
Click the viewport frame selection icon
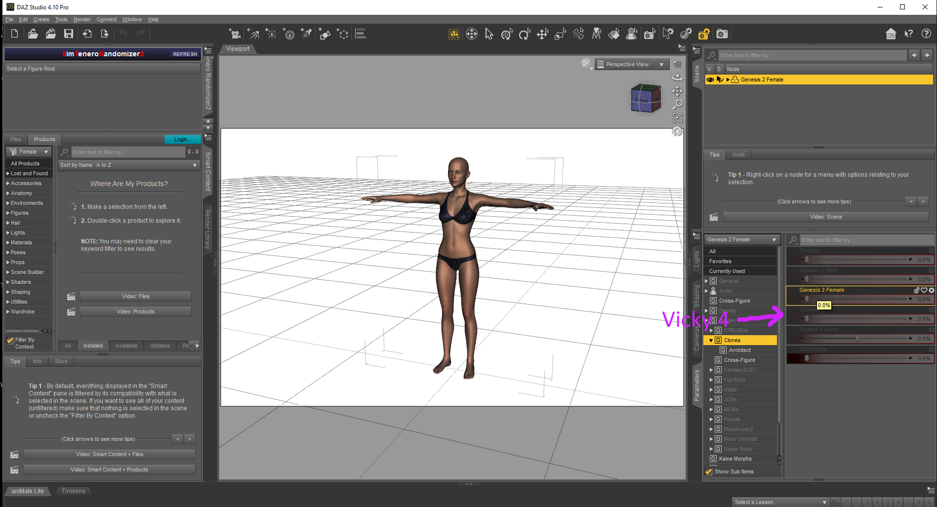(x=678, y=117)
